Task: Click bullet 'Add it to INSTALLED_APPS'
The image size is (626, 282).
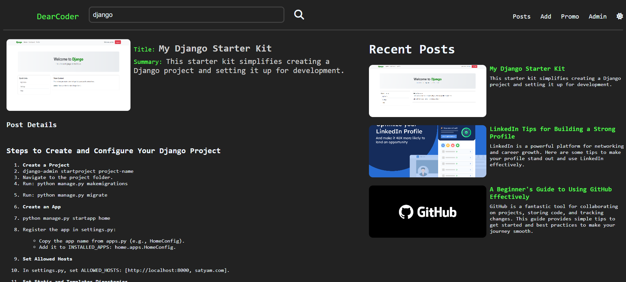Action: (x=107, y=247)
